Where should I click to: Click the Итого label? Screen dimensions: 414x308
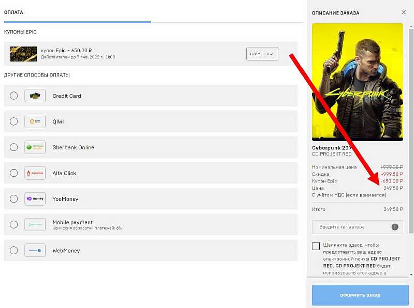(x=319, y=209)
